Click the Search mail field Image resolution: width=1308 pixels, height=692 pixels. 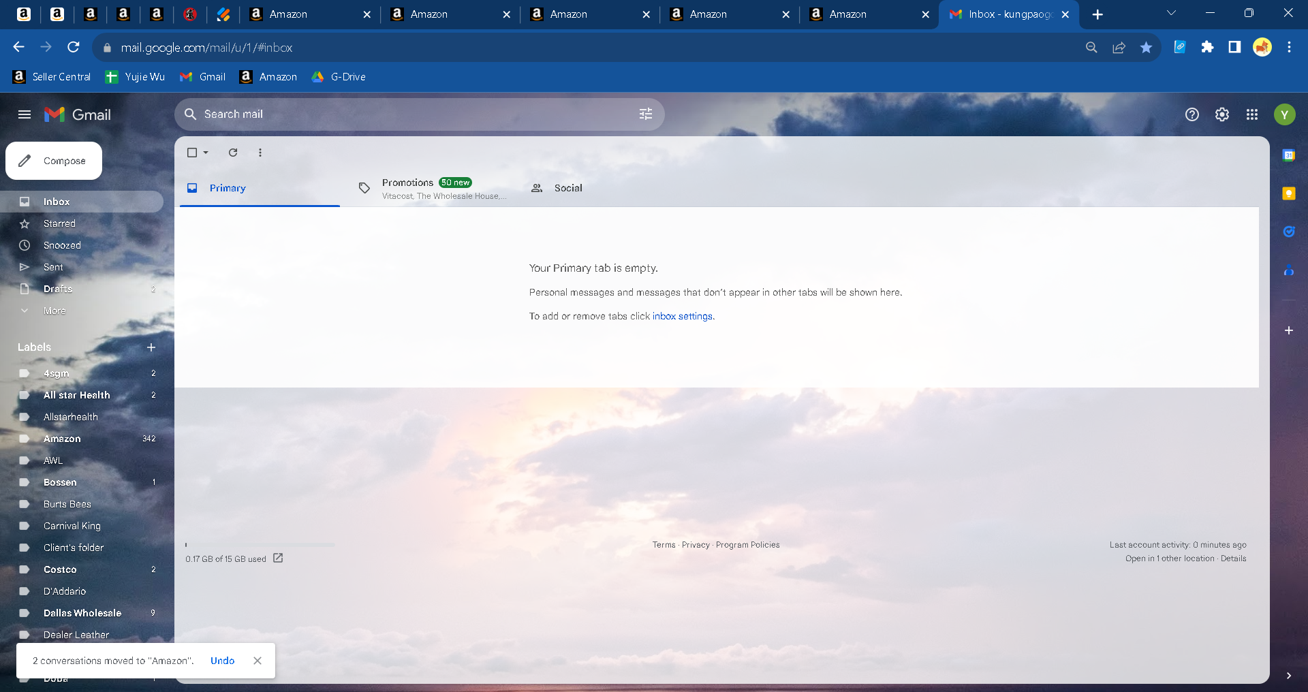pos(419,114)
